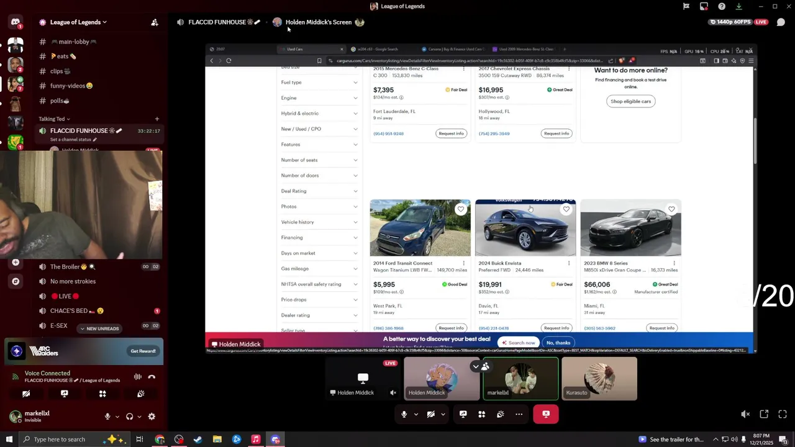Collapse the Talking Ted category
Image resolution: width=795 pixels, height=447 pixels.
point(54,119)
